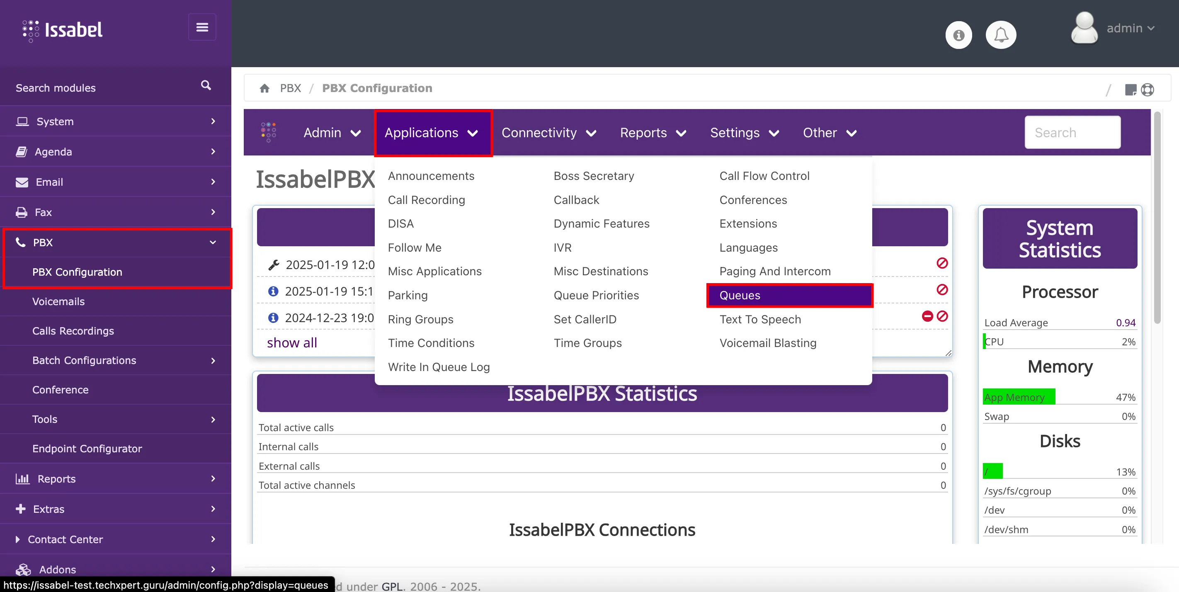Open the info help icon top right

tap(959, 34)
